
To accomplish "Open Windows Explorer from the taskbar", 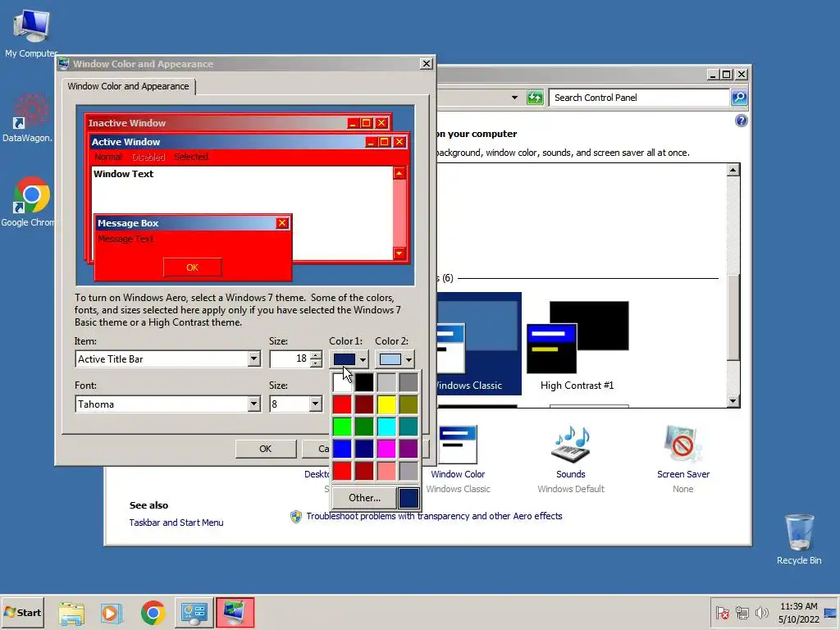I will pos(71,613).
